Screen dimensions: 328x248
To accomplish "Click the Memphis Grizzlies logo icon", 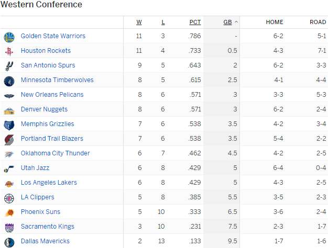I will pyautogui.click(x=9, y=125).
